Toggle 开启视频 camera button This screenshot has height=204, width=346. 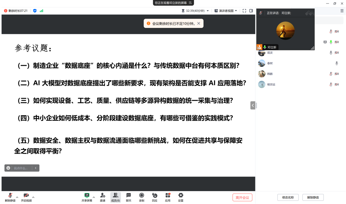point(26,196)
